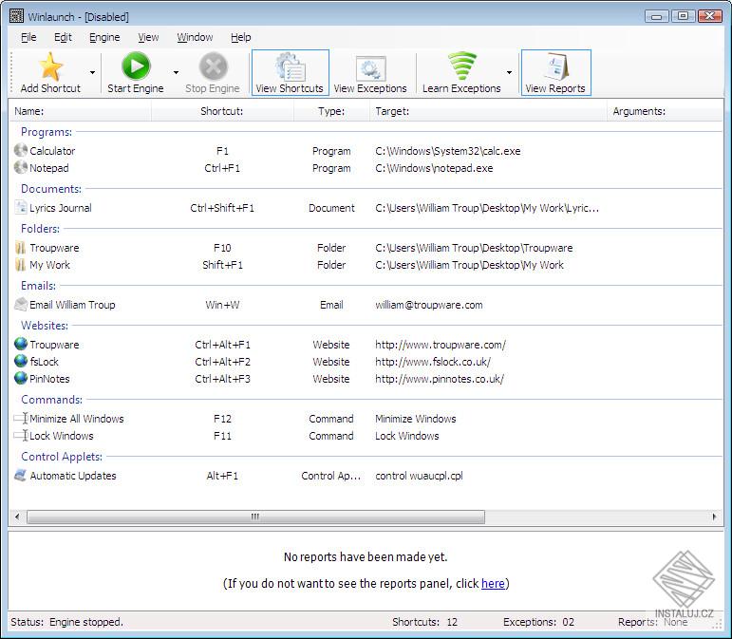
Task: Click the Add Shortcut star icon
Action: [50, 66]
